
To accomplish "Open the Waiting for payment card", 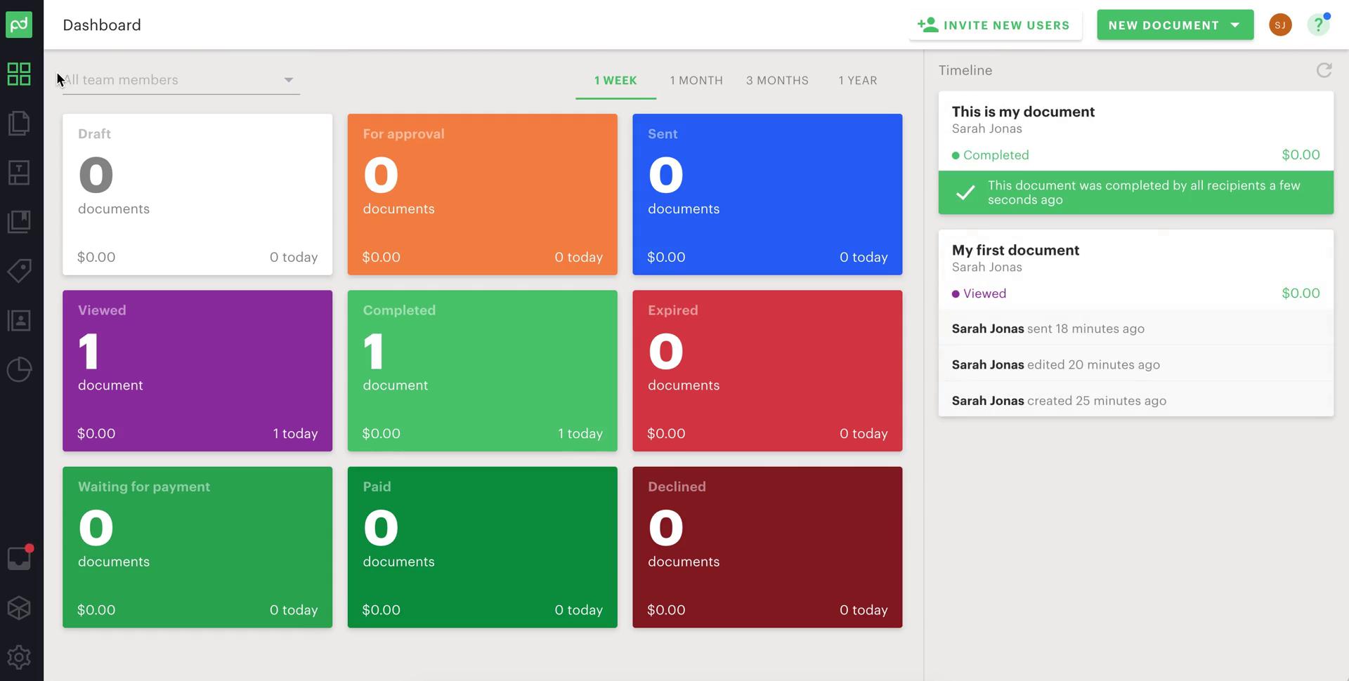I will pyautogui.click(x=197, y=547).
